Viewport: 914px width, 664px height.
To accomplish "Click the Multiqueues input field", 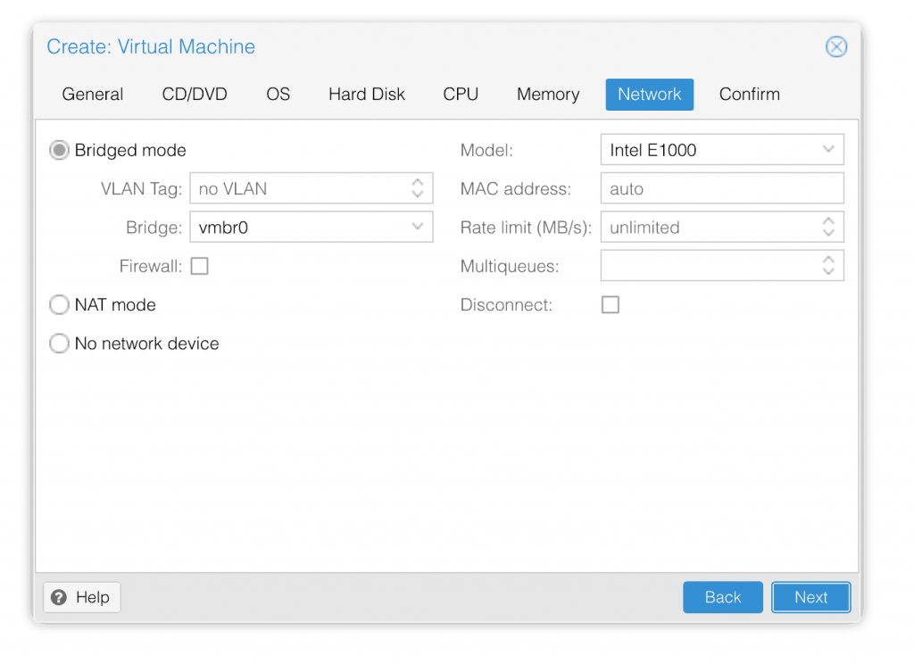I will coord(721,265).
